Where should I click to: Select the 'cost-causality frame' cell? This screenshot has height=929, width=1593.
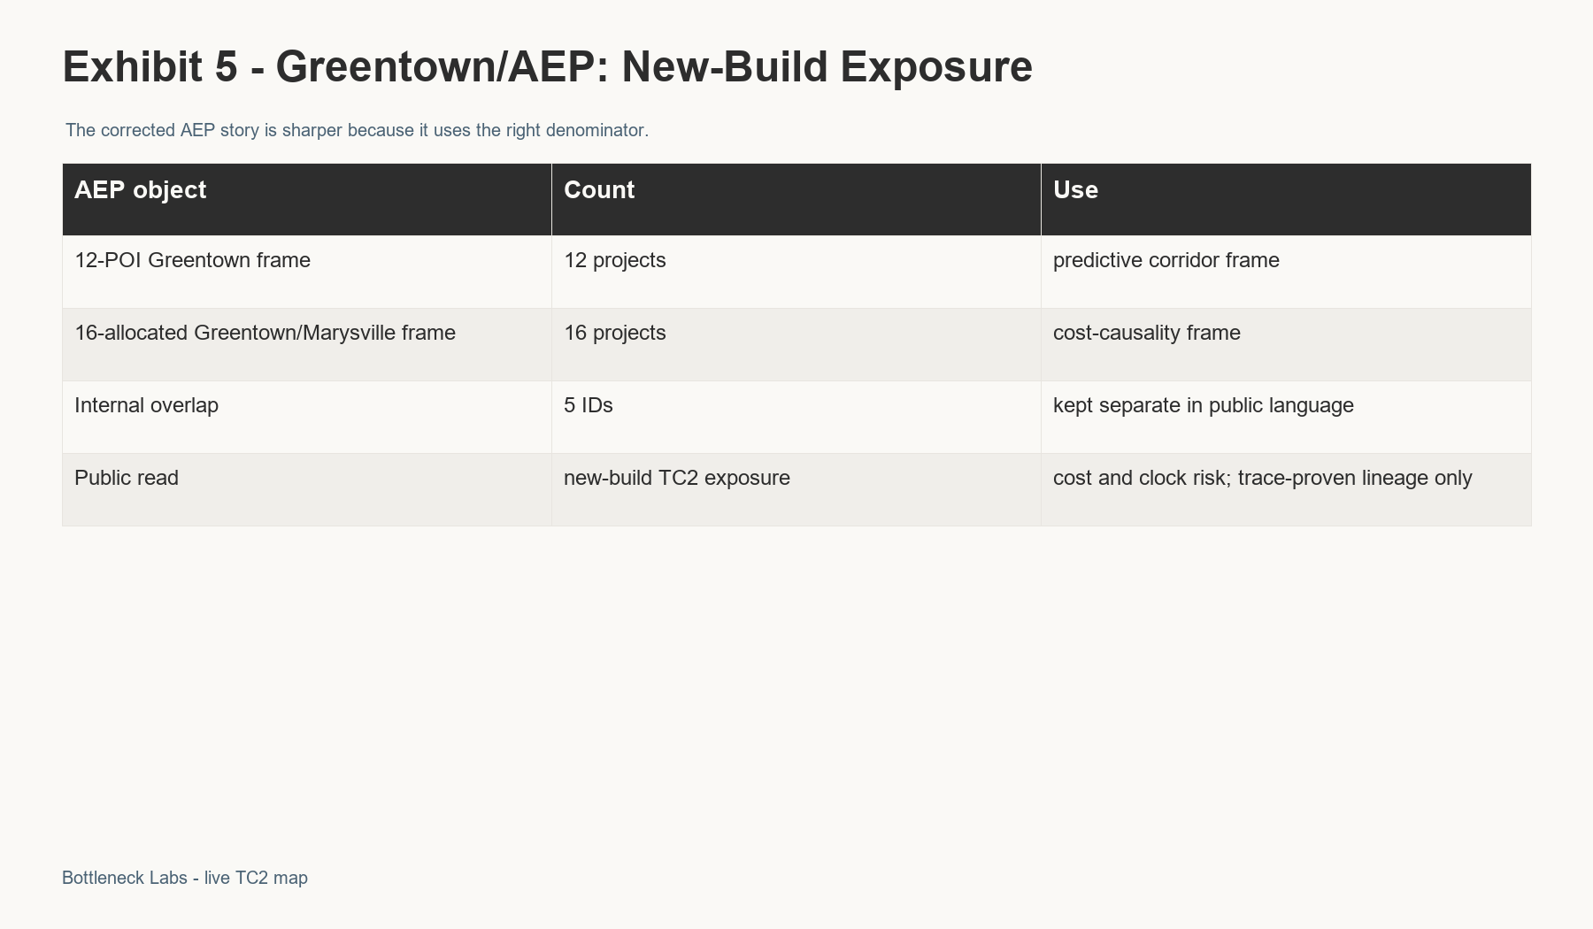(1286, 344)
